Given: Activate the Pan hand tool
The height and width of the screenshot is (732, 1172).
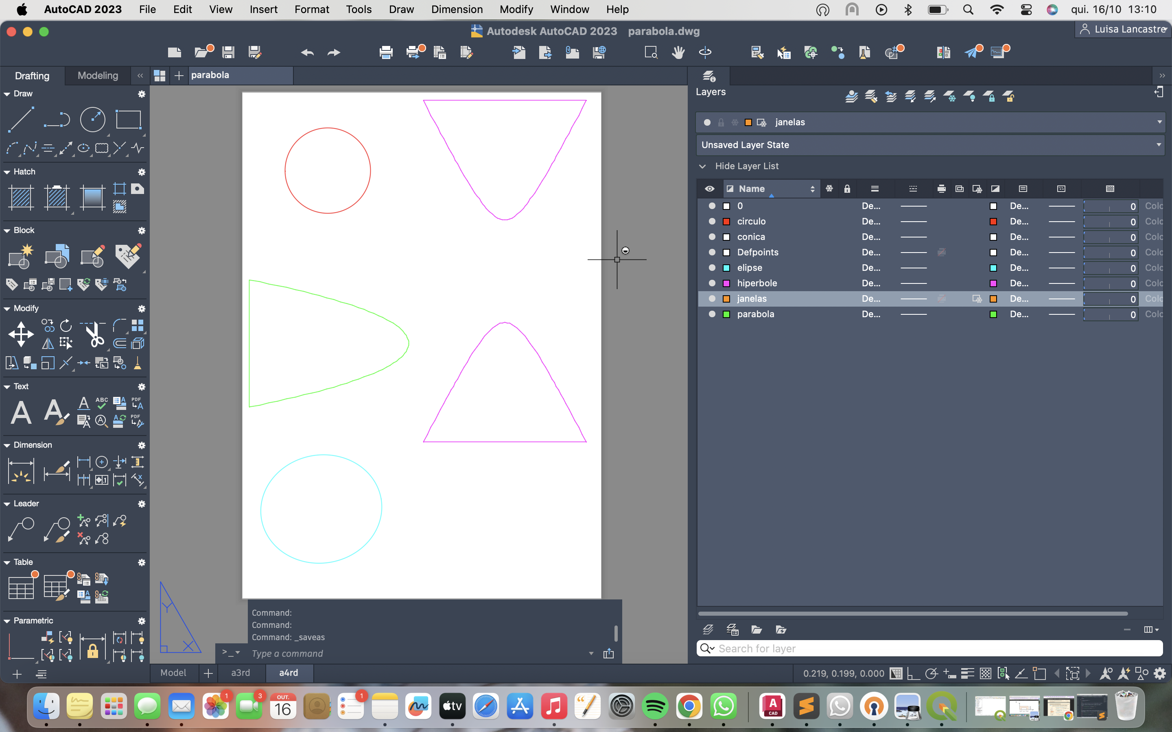Looking at the screenshot, I should coord(678,52).
